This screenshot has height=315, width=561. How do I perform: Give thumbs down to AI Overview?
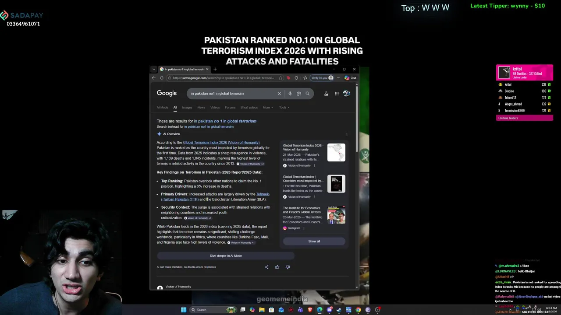pyautogui.click(x=288, y=267)
